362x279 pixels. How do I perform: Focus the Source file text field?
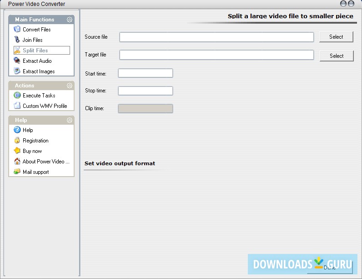(216, 37)
